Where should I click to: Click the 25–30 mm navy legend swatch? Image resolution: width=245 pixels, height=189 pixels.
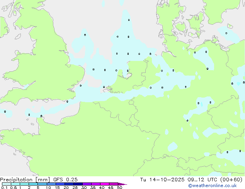coord(78,184)
